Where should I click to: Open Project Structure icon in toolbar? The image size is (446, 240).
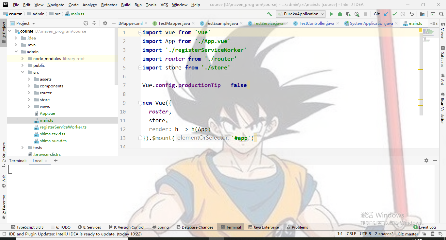pyautogui.click(x=422, y=14)
